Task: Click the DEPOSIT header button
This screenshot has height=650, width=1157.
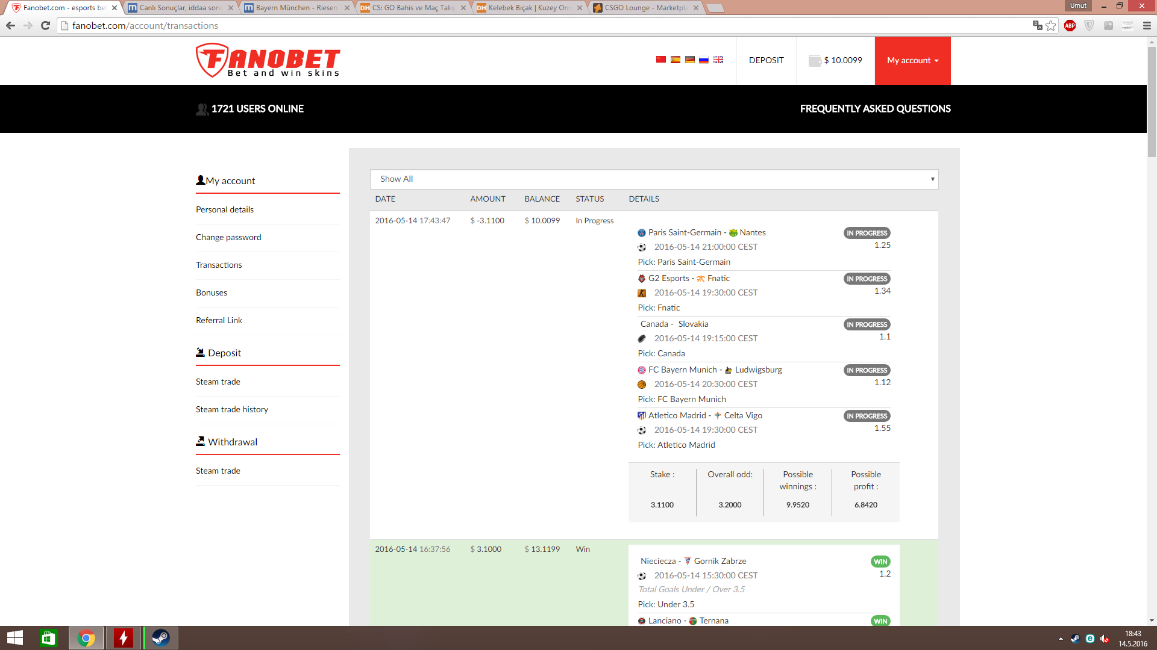Action: tap(767, 61)
